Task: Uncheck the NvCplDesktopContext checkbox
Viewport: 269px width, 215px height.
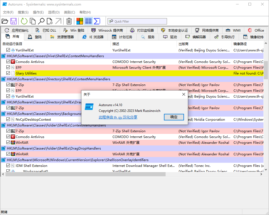Action: pyautogui.click(x=8, y=119)
